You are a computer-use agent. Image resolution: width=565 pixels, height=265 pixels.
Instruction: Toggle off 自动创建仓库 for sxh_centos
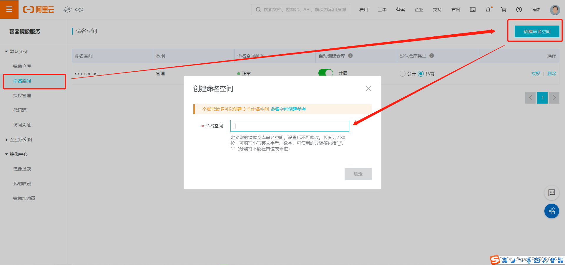click(x=325, y=73)
